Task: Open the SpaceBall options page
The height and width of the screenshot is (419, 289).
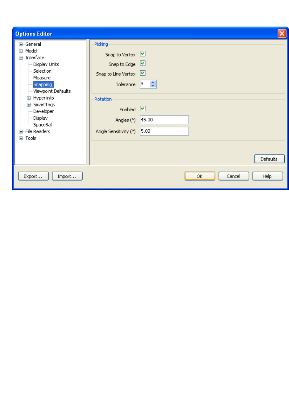Action: (43, 125)
